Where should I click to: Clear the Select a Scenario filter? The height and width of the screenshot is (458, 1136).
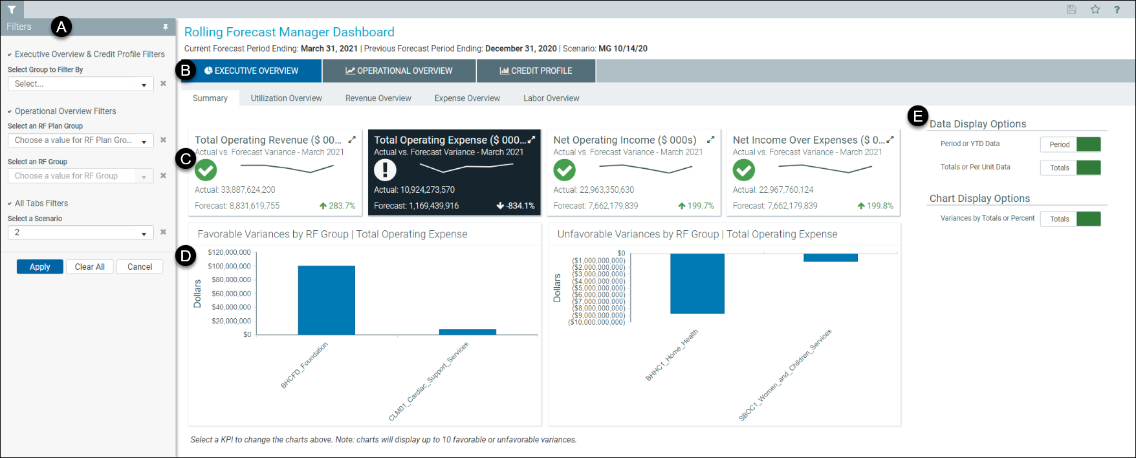[163, 232]
